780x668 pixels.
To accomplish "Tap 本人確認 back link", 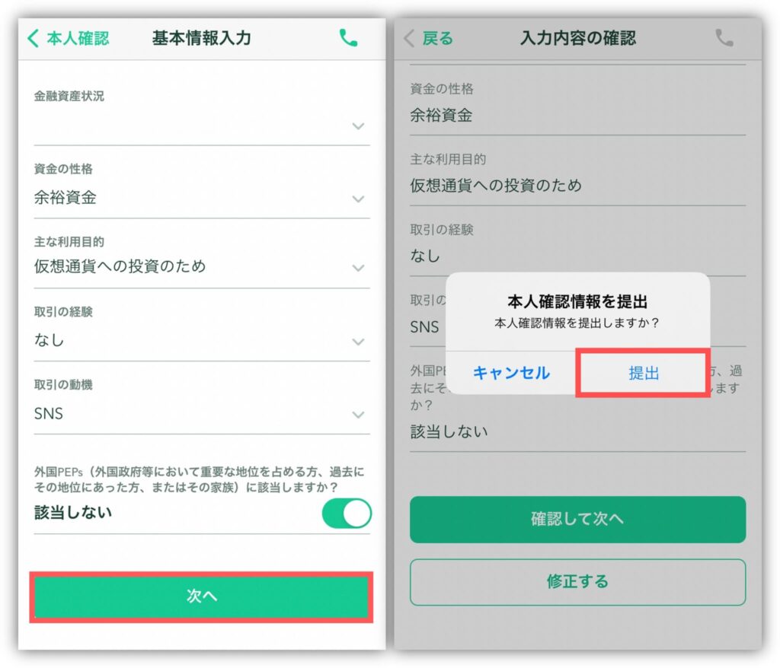I will point(78,38).
